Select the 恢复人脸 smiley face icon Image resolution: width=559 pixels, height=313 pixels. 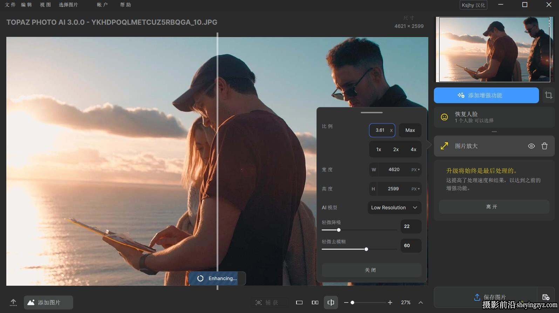(444, 117)
